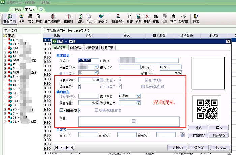Toggle the 批号管理 checkbox
This screenshot has width=236, height=155.
coord(147,80)
